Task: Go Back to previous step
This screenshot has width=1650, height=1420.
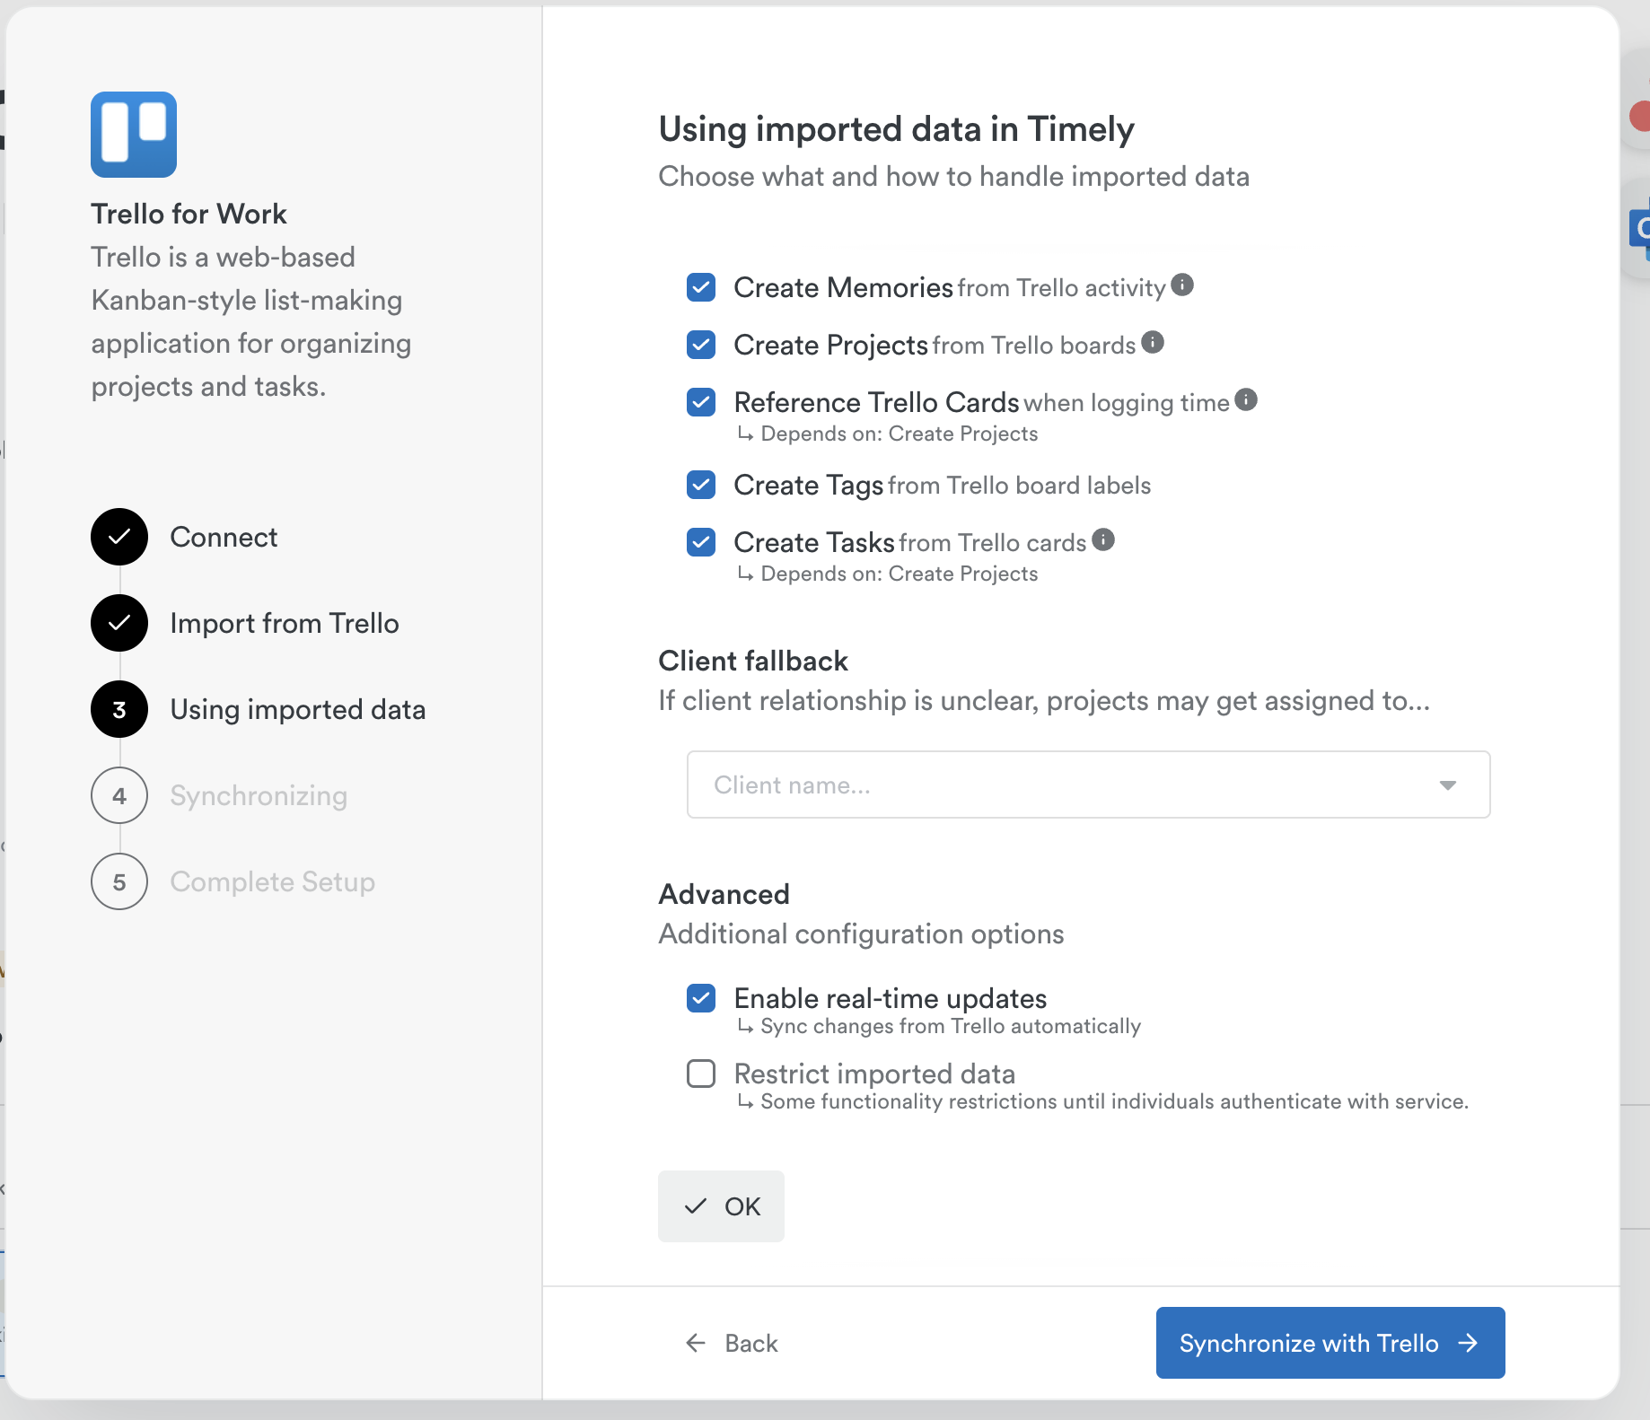Action: click(x=733, y=1343)
